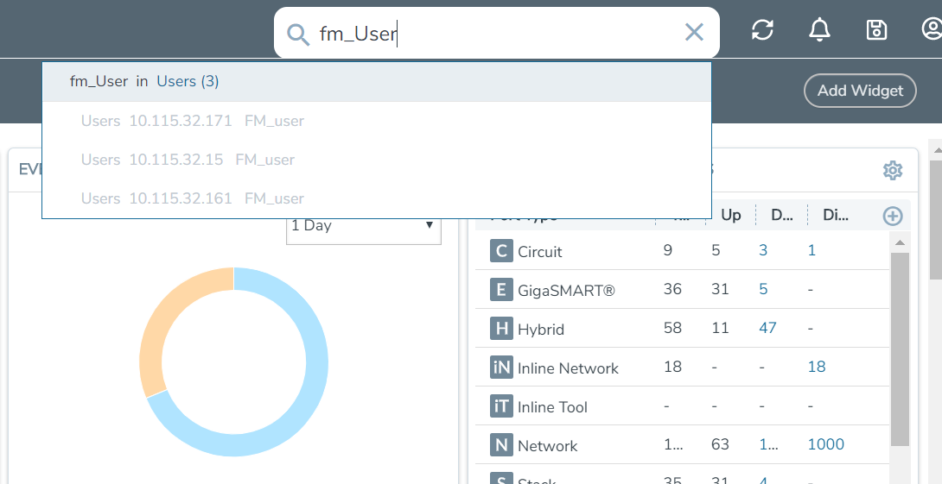Image resolution: width=942 pixels, height=484 pixels.
Task: Select the Circuit port type icon
Action: [501, 251]
